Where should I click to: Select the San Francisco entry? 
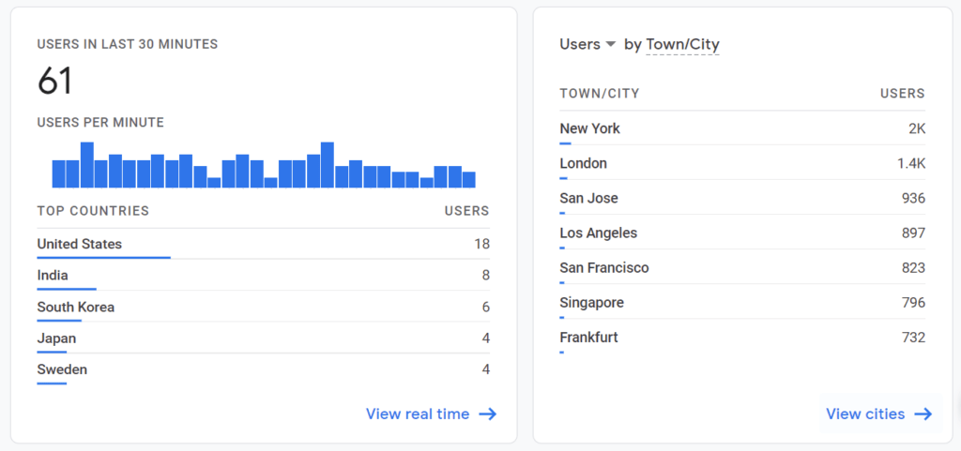coord(742,268)
